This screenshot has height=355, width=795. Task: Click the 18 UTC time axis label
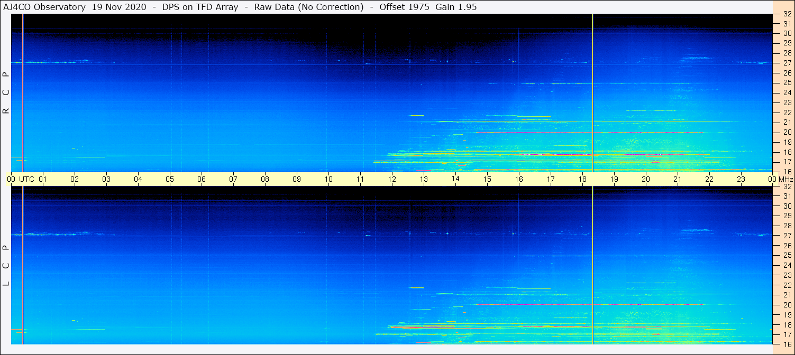click(x=582, y=179)
